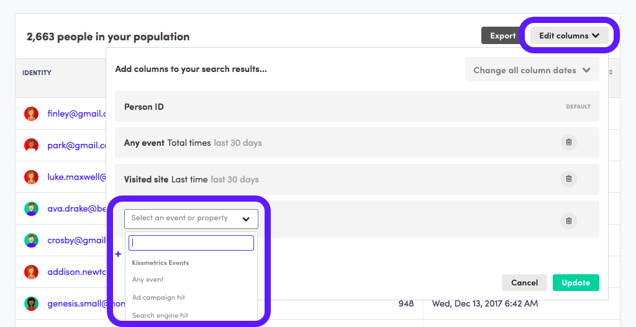Viewport: 636px width, 327px height.
Task: Delete the Any event Total times column
Action: [x=569, y=142]
